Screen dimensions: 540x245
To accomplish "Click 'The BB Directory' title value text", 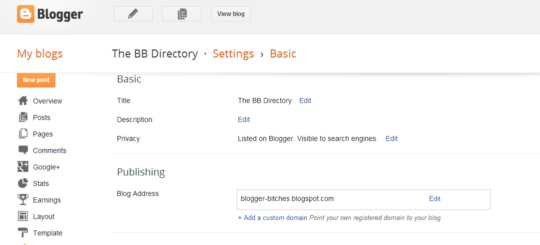I will pyautogui.click(x=265, y=100).
